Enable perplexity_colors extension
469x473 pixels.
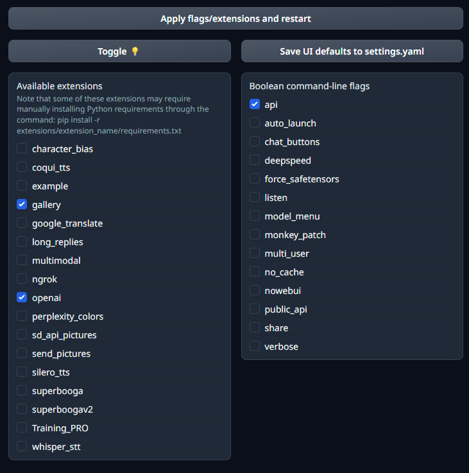click(x=22, y=316)
